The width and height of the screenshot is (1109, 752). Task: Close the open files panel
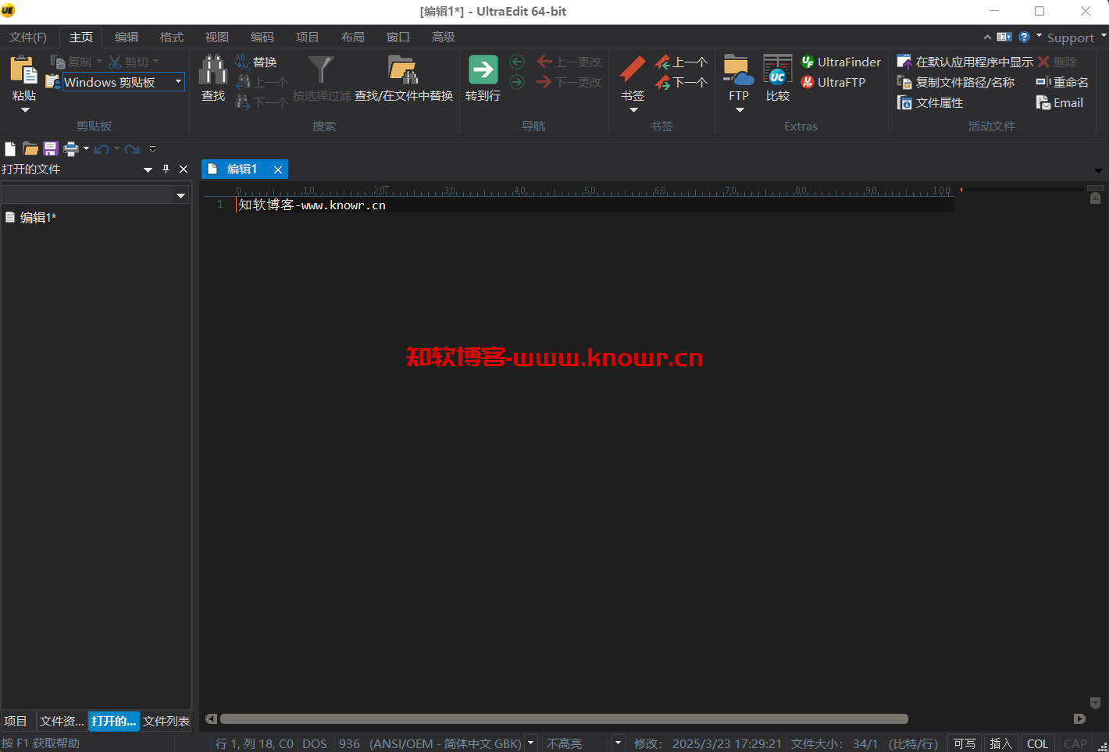184,169
